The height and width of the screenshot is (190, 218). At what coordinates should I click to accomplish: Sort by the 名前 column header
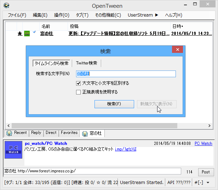[x=54, y=26]
